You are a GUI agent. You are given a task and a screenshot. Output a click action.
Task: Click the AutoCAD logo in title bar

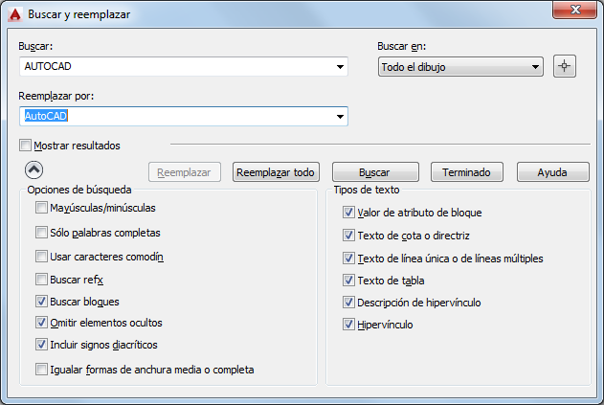pyautogui.click(x=15, y=14)
